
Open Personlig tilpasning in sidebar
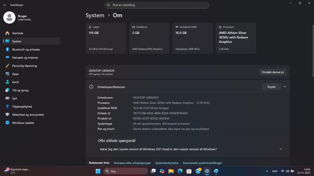(x=24, y=66)
